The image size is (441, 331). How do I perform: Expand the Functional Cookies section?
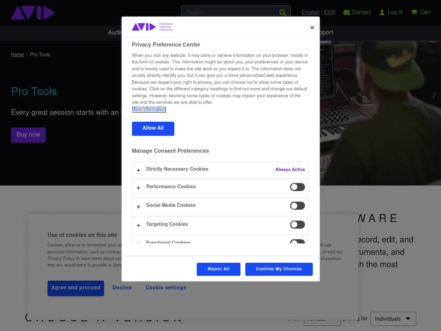139,243
